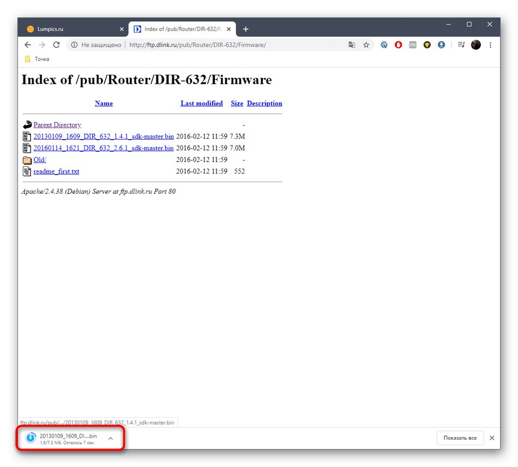Open the red Opera-style extension icon
This screenshot has height=467, width=518.
399,45
